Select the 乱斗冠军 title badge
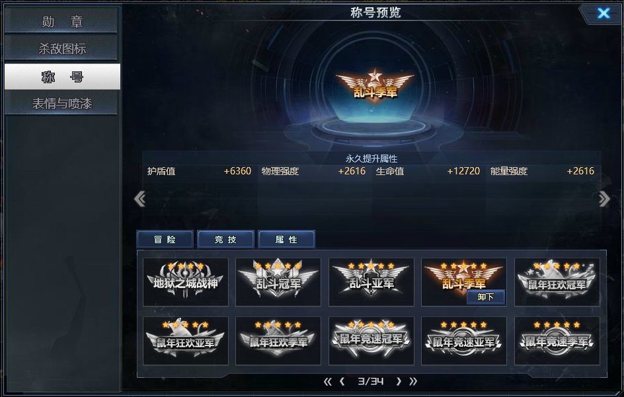 point(278,282)
